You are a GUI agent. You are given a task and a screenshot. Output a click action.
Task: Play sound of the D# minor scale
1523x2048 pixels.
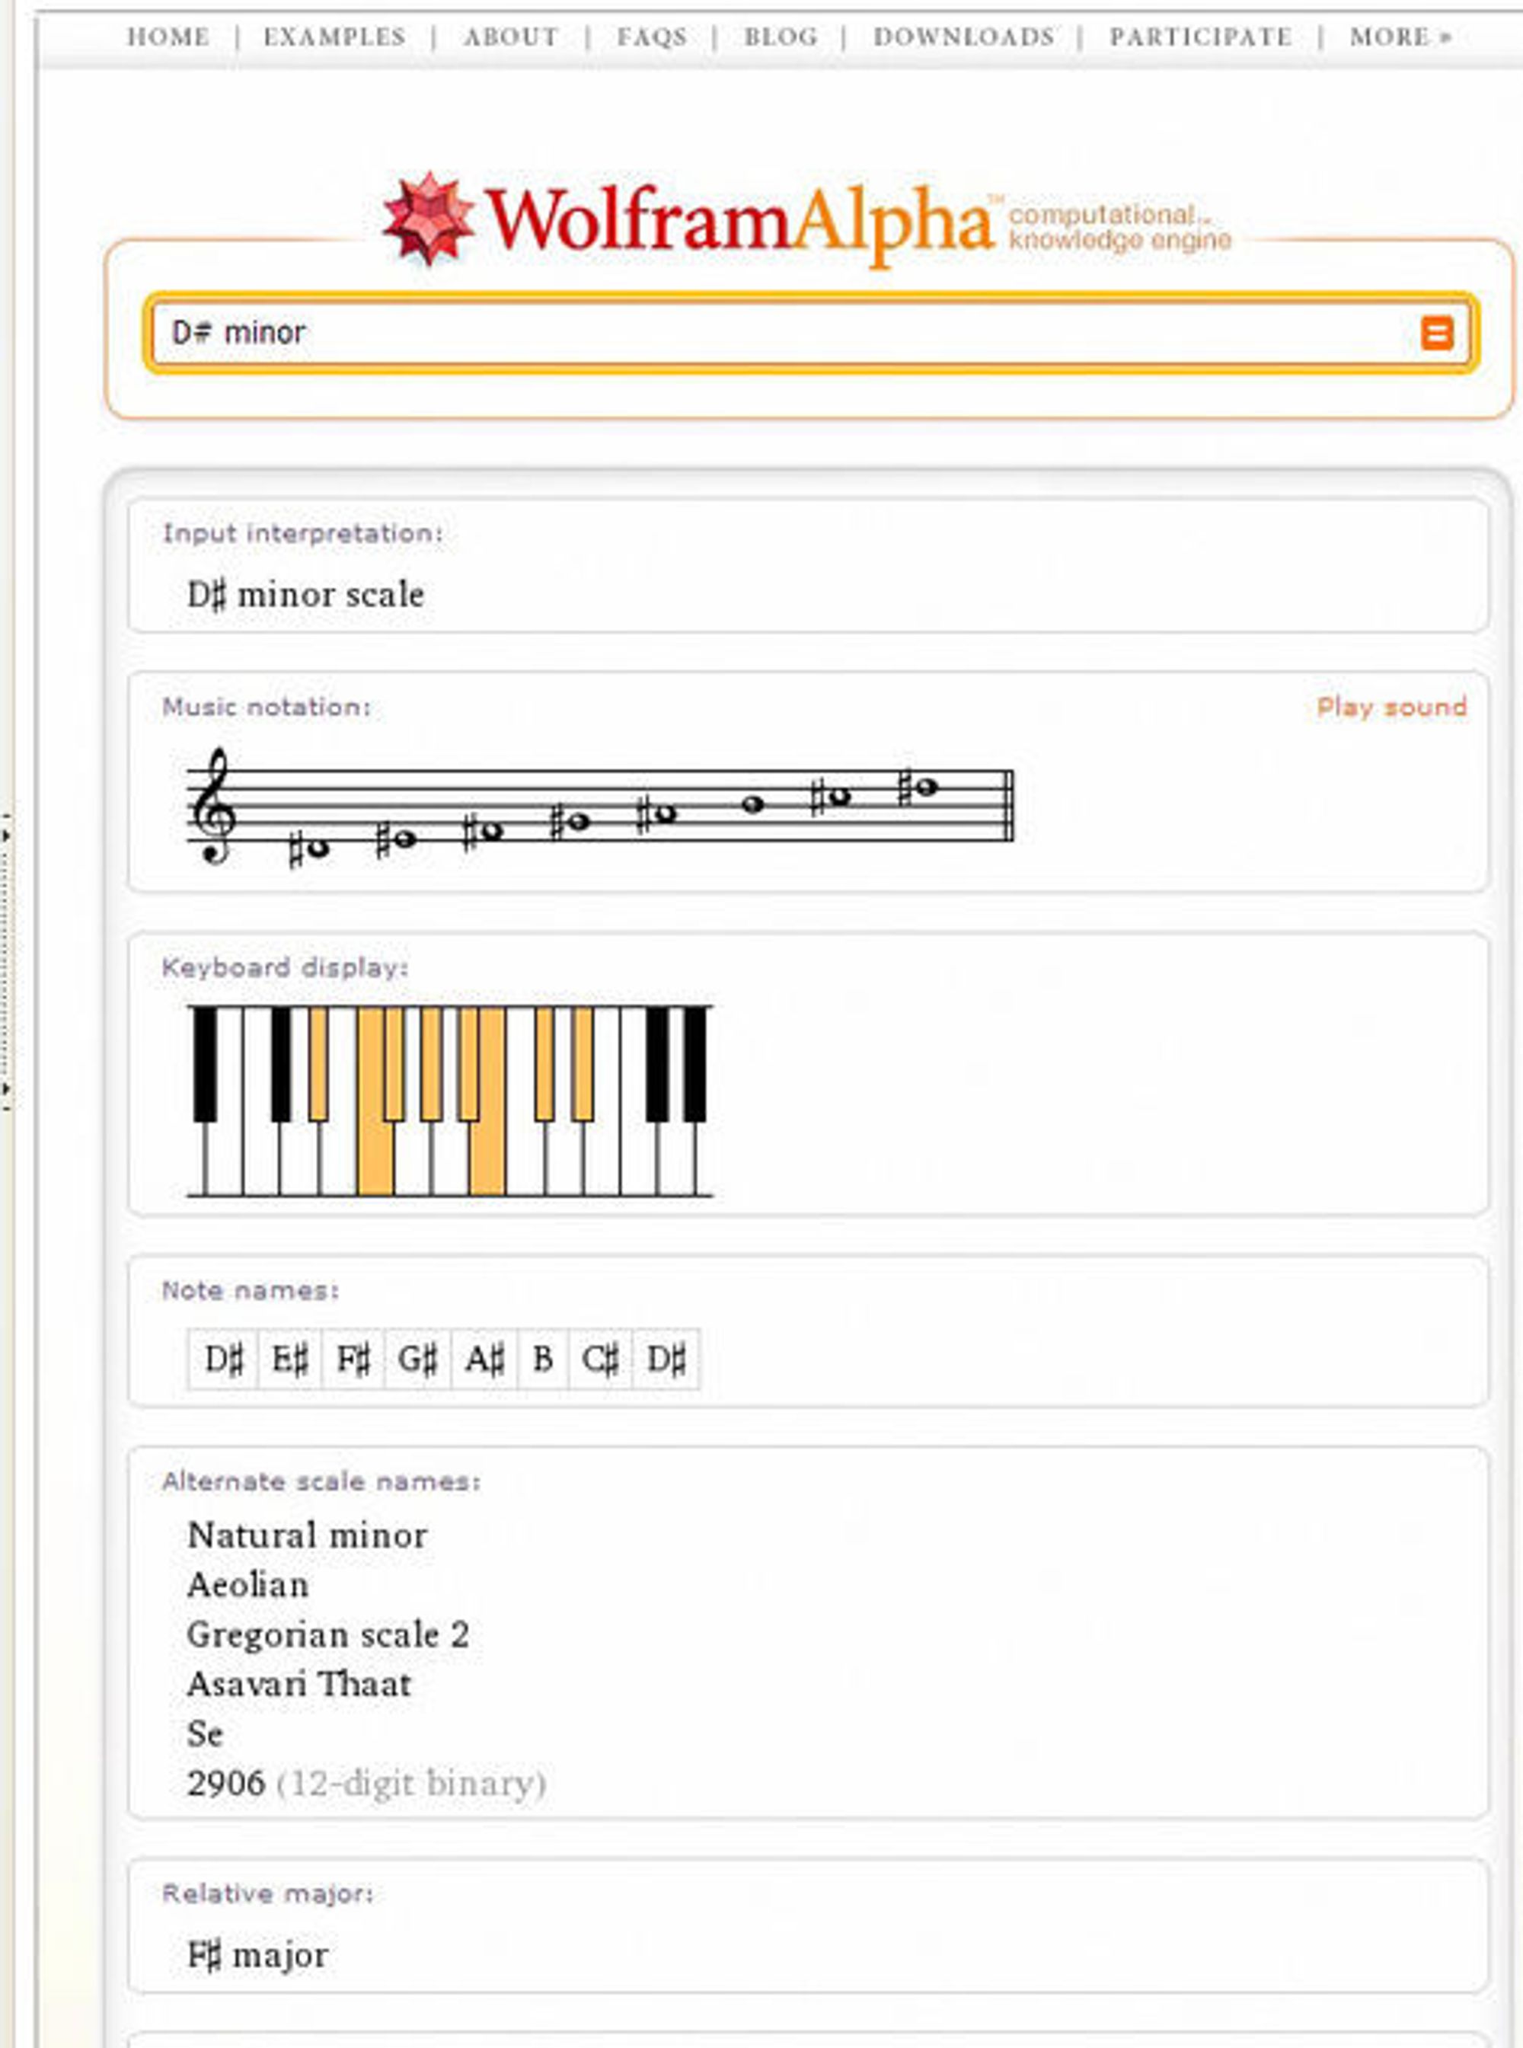tap(1391, 708)
